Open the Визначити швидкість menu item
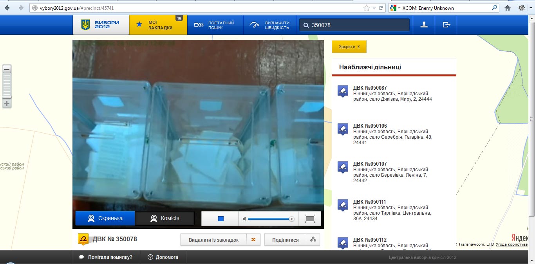The height and width of the screenshot is (264, 535). 271,25
